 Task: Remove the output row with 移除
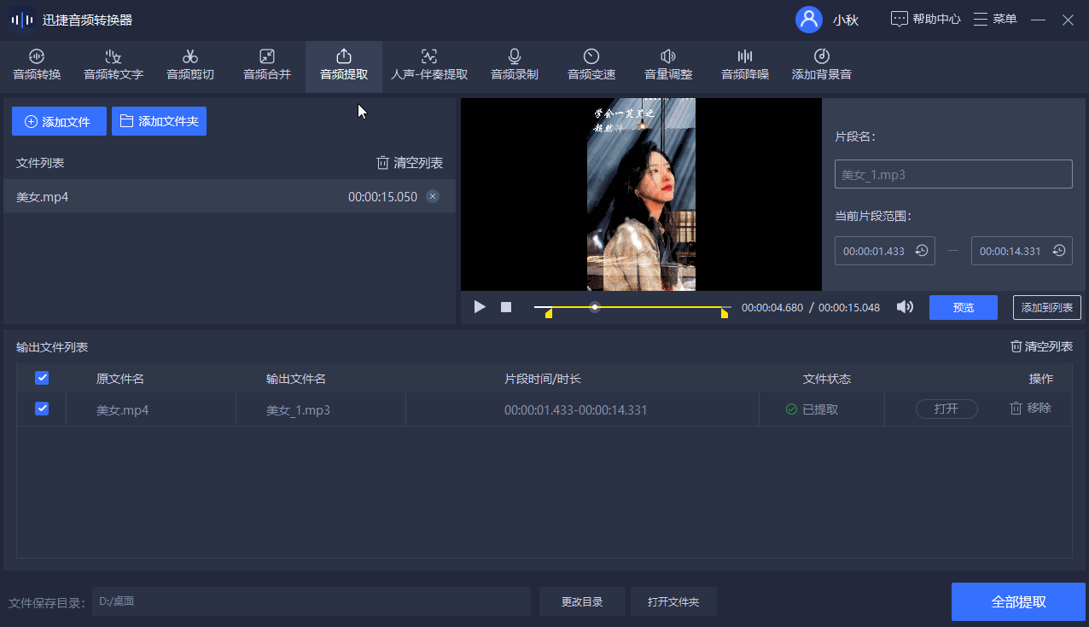coord(1030,409)
